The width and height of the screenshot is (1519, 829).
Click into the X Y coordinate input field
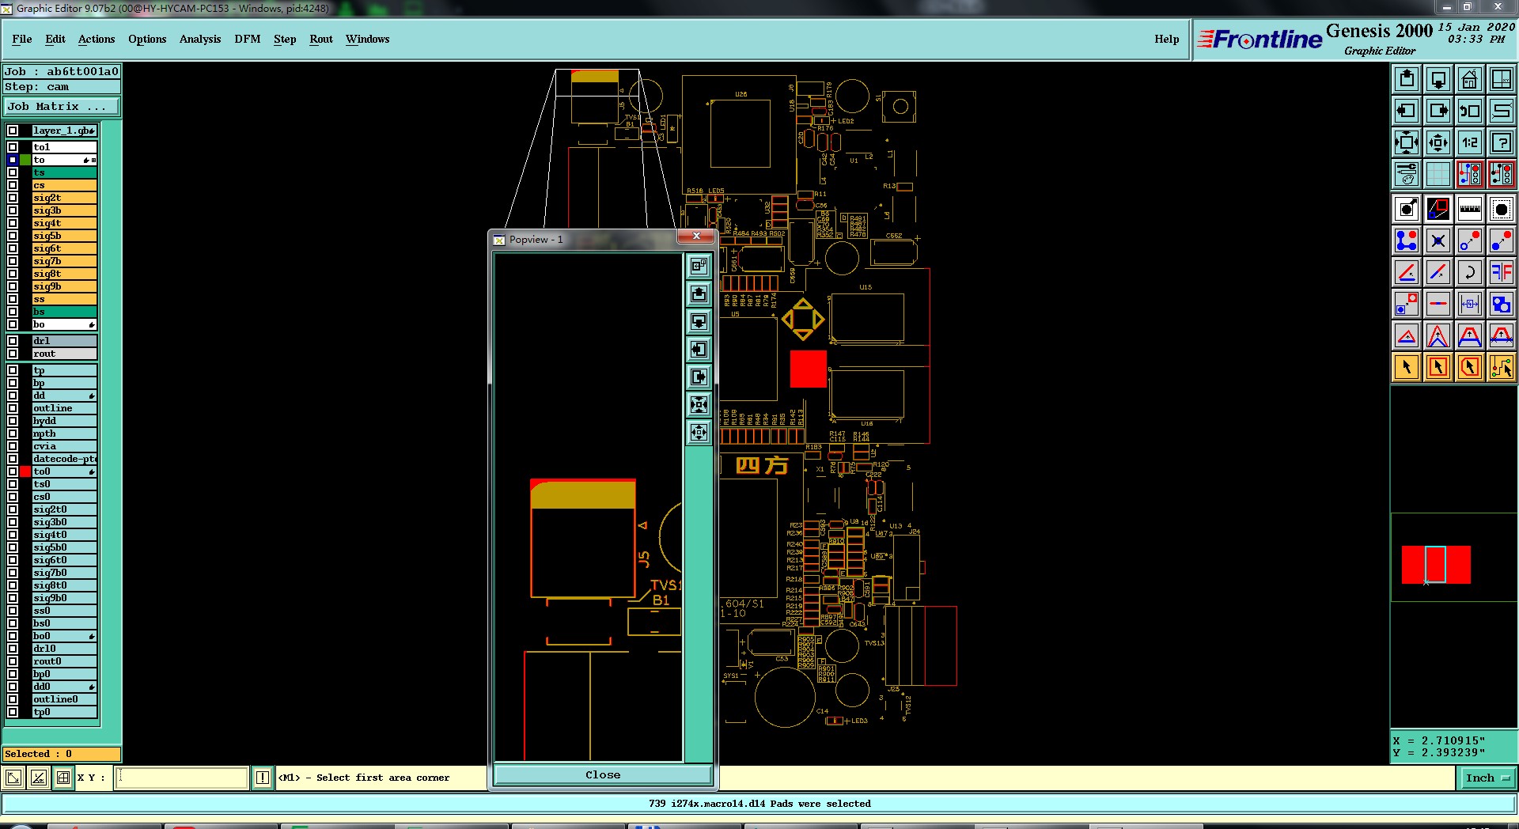(x=182, y=778)
